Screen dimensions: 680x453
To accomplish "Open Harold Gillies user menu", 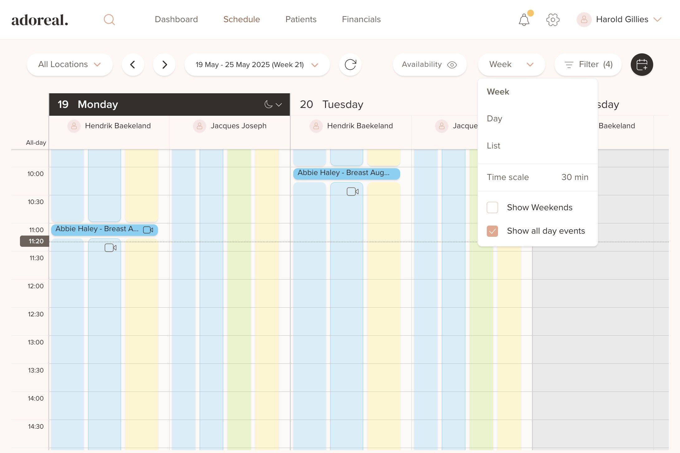I will point(621,20).
